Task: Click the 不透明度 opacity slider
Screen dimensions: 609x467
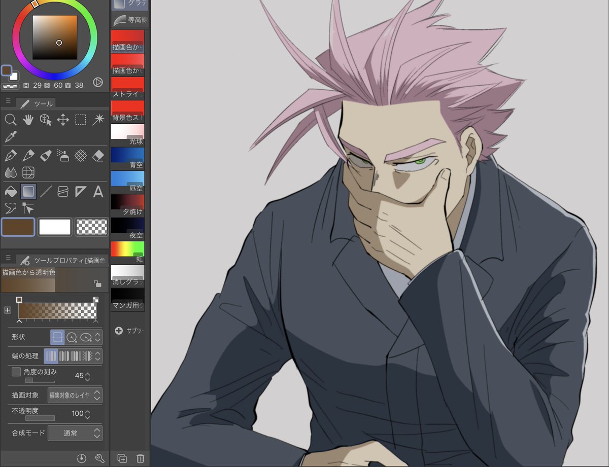Action: pyautogui.click(x=40, y=418)
